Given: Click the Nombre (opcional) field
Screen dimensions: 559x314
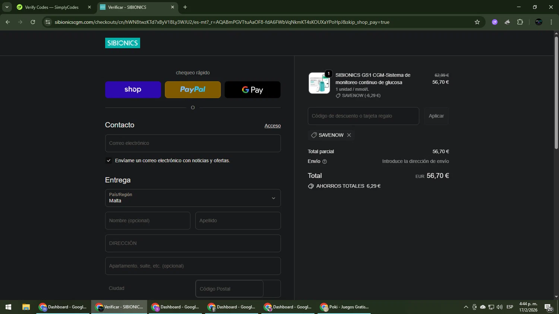Looking at the screenshot, I should (148, 221).
